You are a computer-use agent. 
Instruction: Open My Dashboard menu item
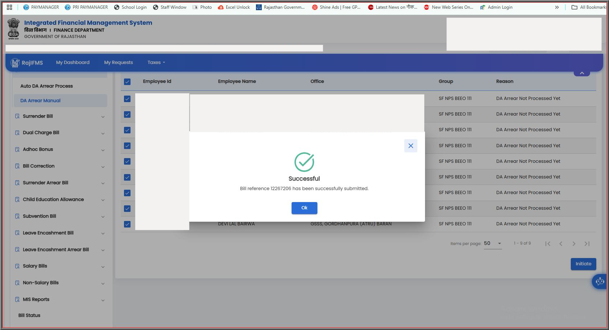(x=73, y=63)
